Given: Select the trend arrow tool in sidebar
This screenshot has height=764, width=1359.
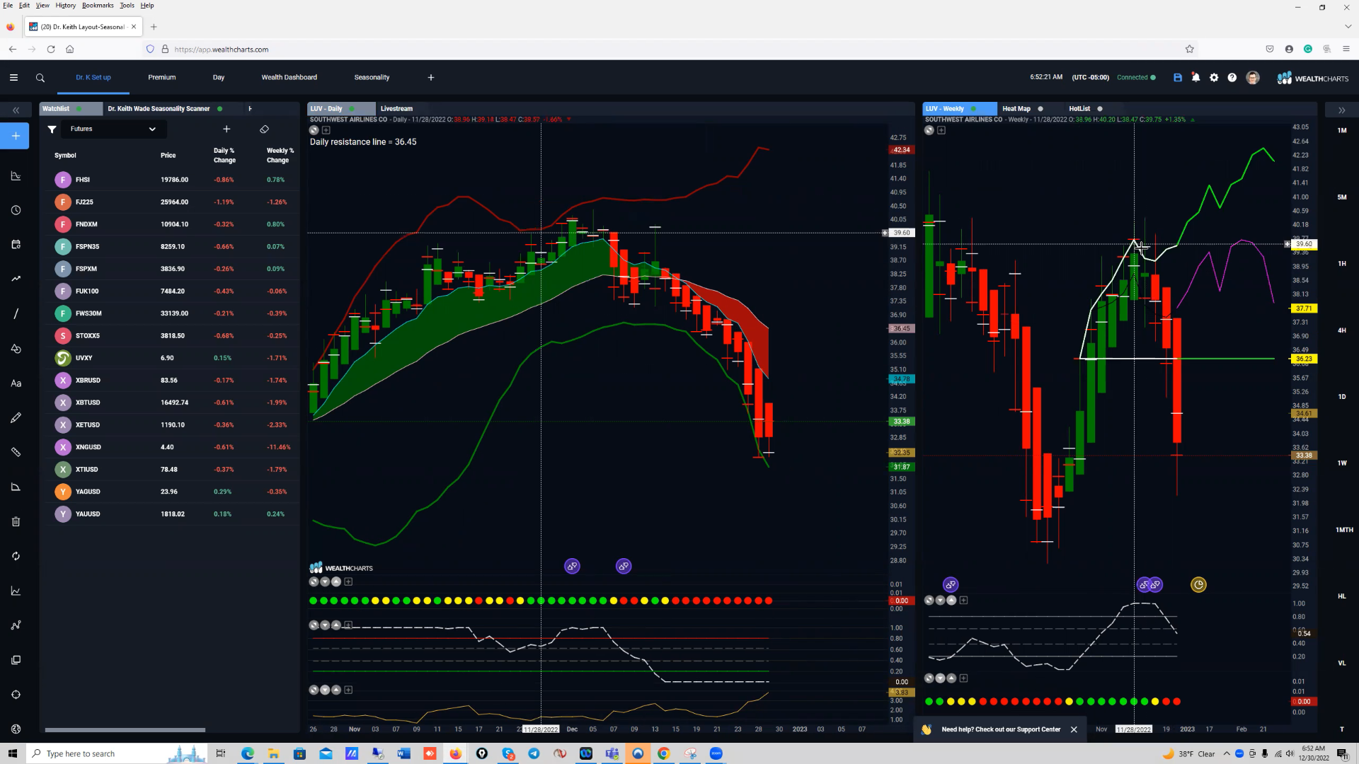Looking at the screenshot, I should click(x=16, y=279).
